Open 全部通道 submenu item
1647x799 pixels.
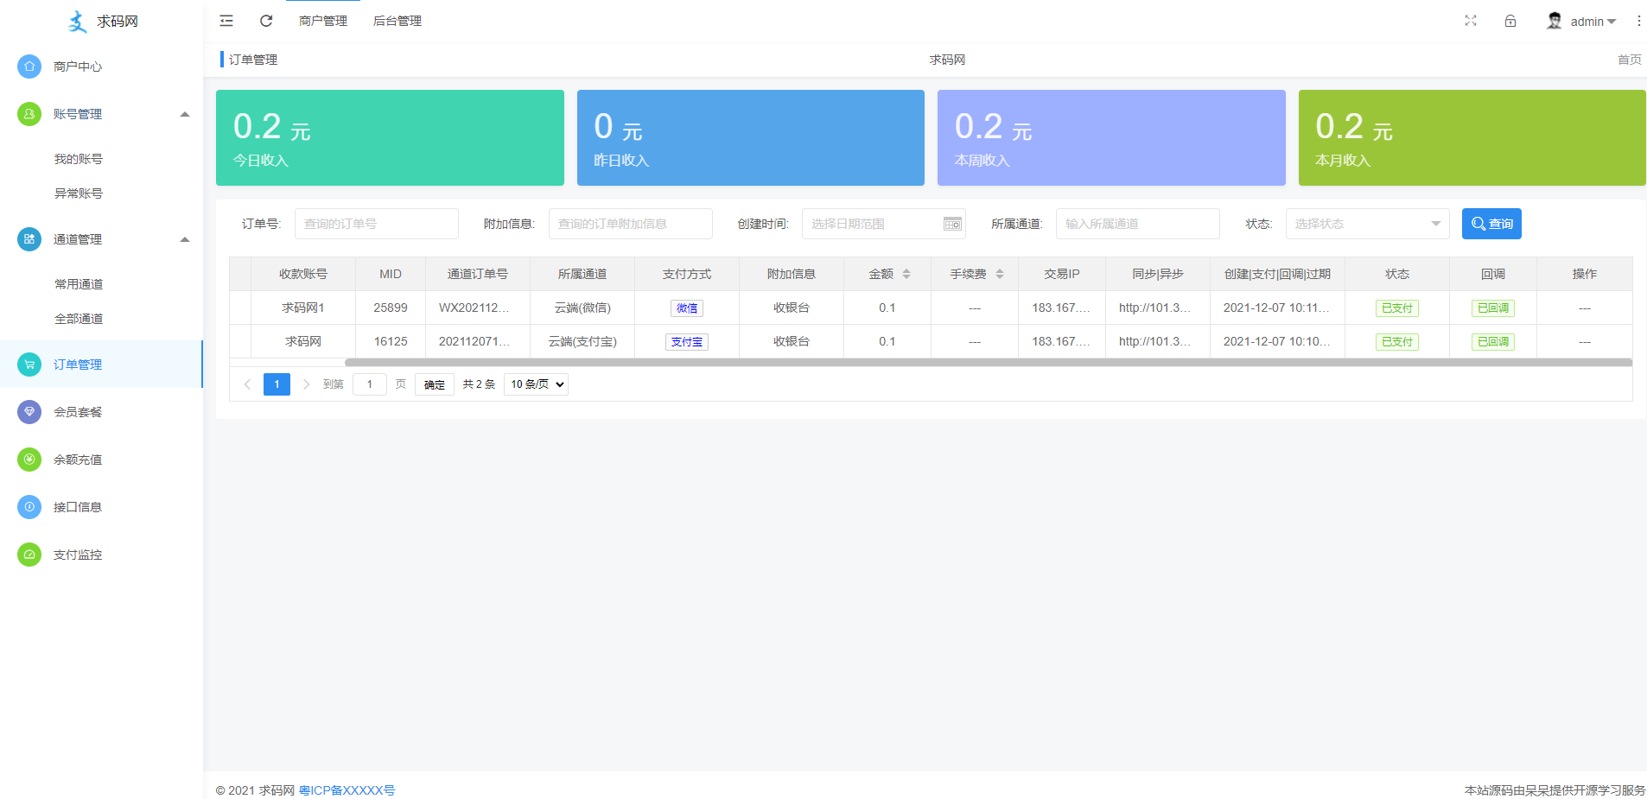(79, 319)
